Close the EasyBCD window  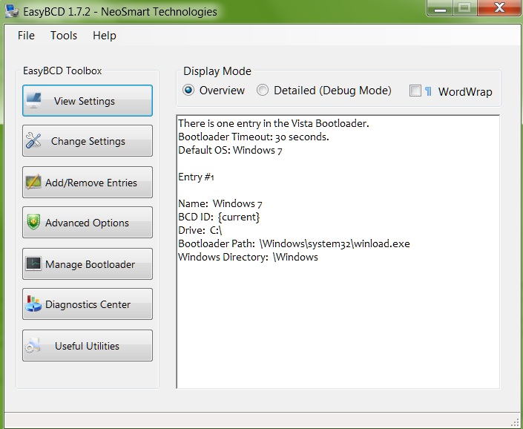[x=499, y=7]
